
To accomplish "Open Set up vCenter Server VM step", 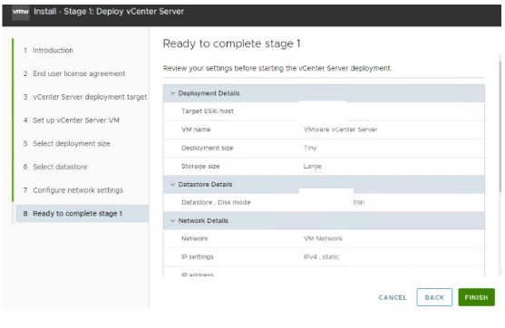I will pos(72,121).
